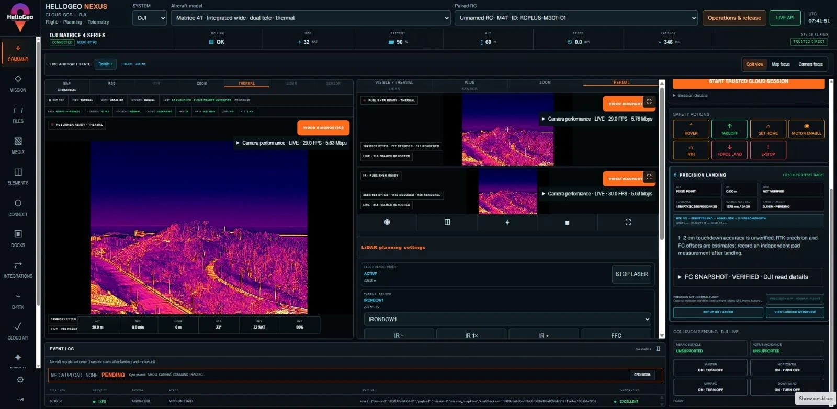
Task: Click the split-layout icon under camera feeds
Action: click(447, 222)
